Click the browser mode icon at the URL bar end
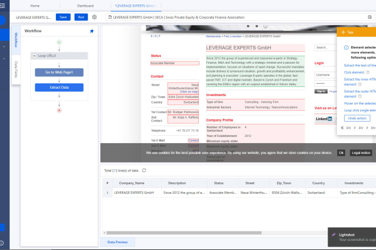 (370, 17)
